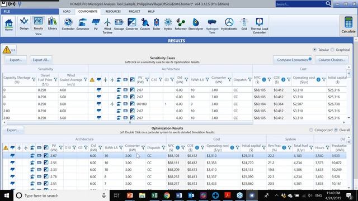This screenshot has width=358, height=201.
Task: Expand the warning triangle messages
Action: click(10, 50)
